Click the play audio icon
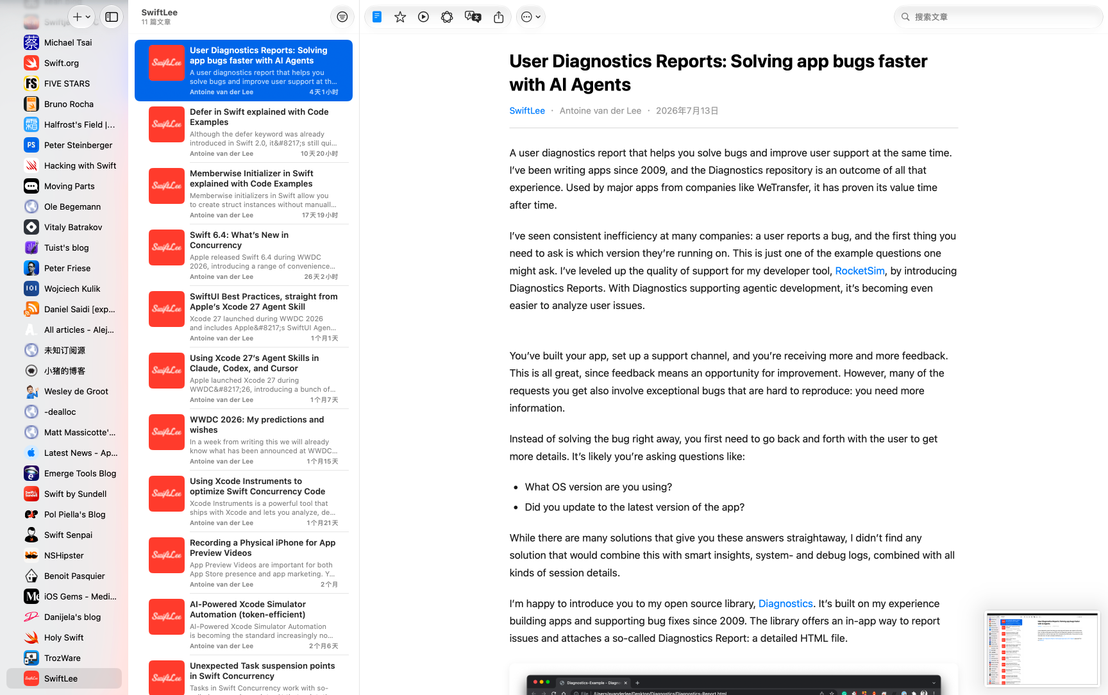This screenshot has width=1108, height=695. pyautogui.click(x=423, y=17)
